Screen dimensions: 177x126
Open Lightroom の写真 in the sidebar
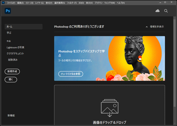click(x=15, y=48)
